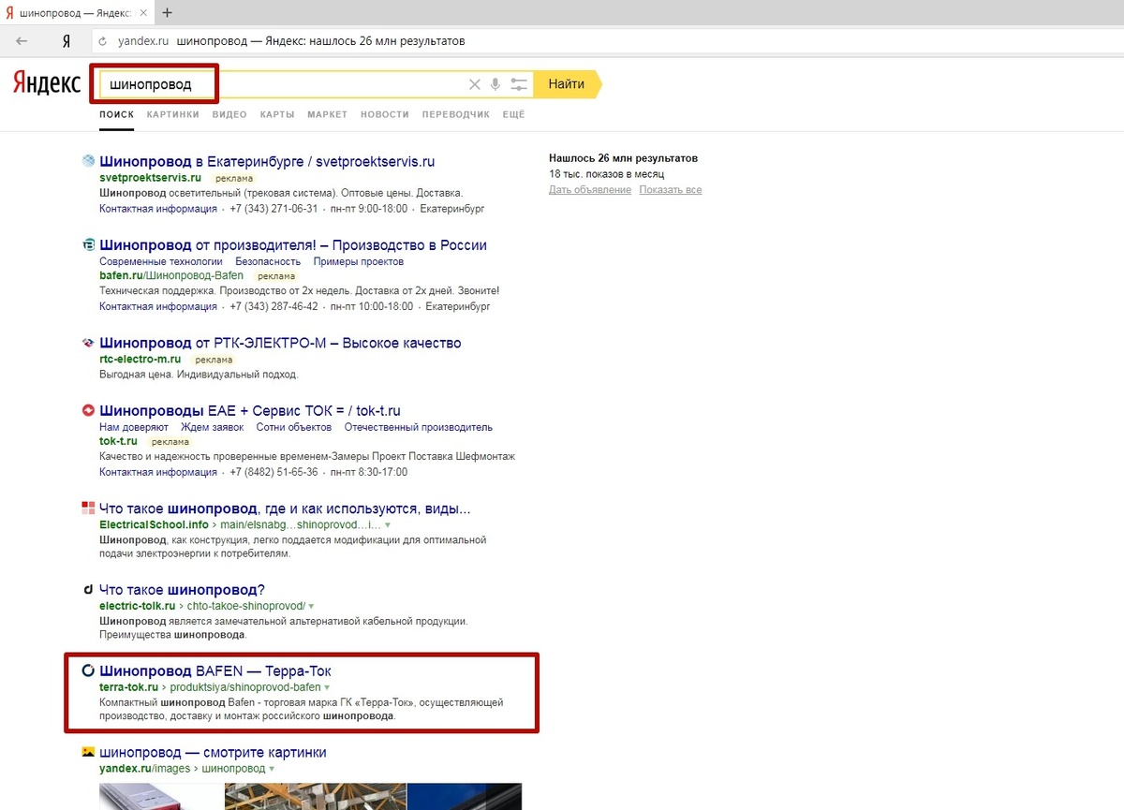Click the terra-tok.ru circle favicon
The width and height of the screenshot is (1124, 810).
pos(88,670)
